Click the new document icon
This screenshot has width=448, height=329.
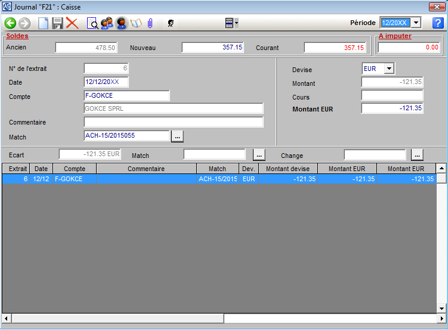43,23
